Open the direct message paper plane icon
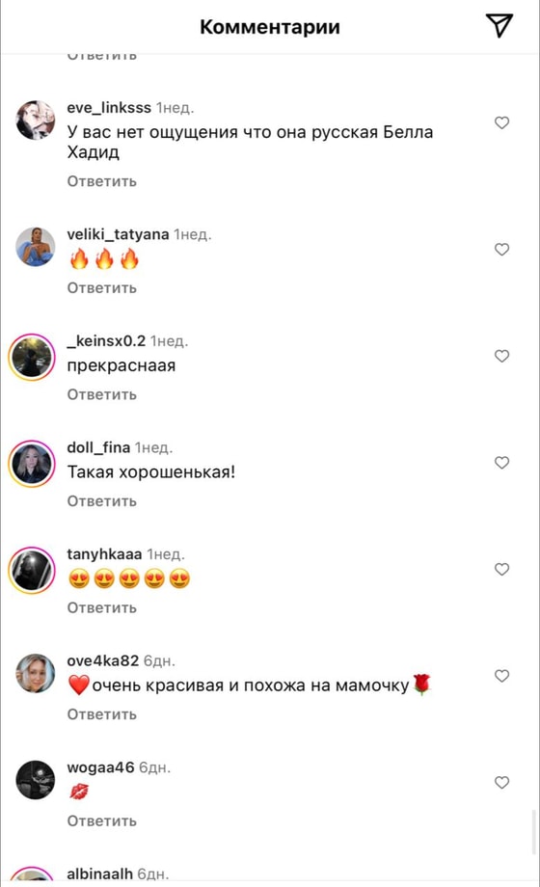The image size is (540, 887). [x=499, y=25]
